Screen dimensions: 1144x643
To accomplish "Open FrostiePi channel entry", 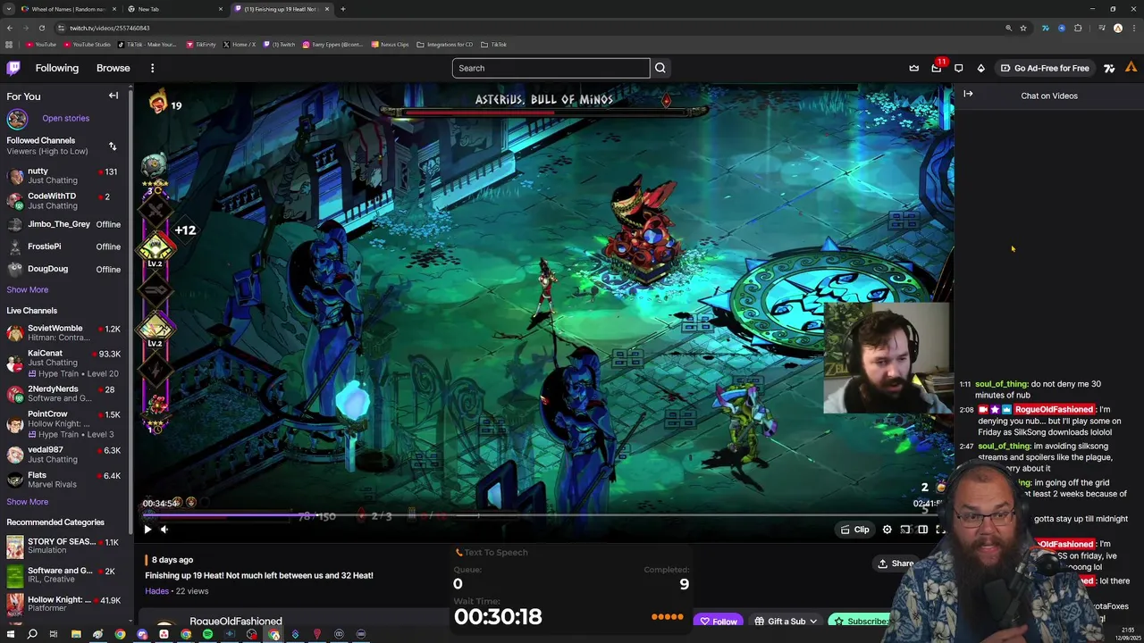I will [x=63, y=246].
